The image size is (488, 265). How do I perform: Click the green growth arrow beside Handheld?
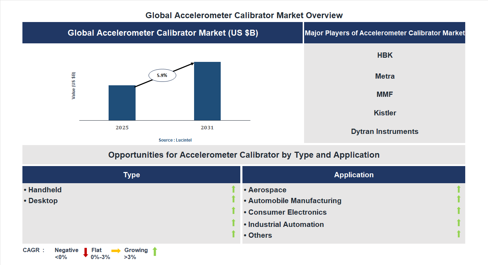tap(234, 189)
